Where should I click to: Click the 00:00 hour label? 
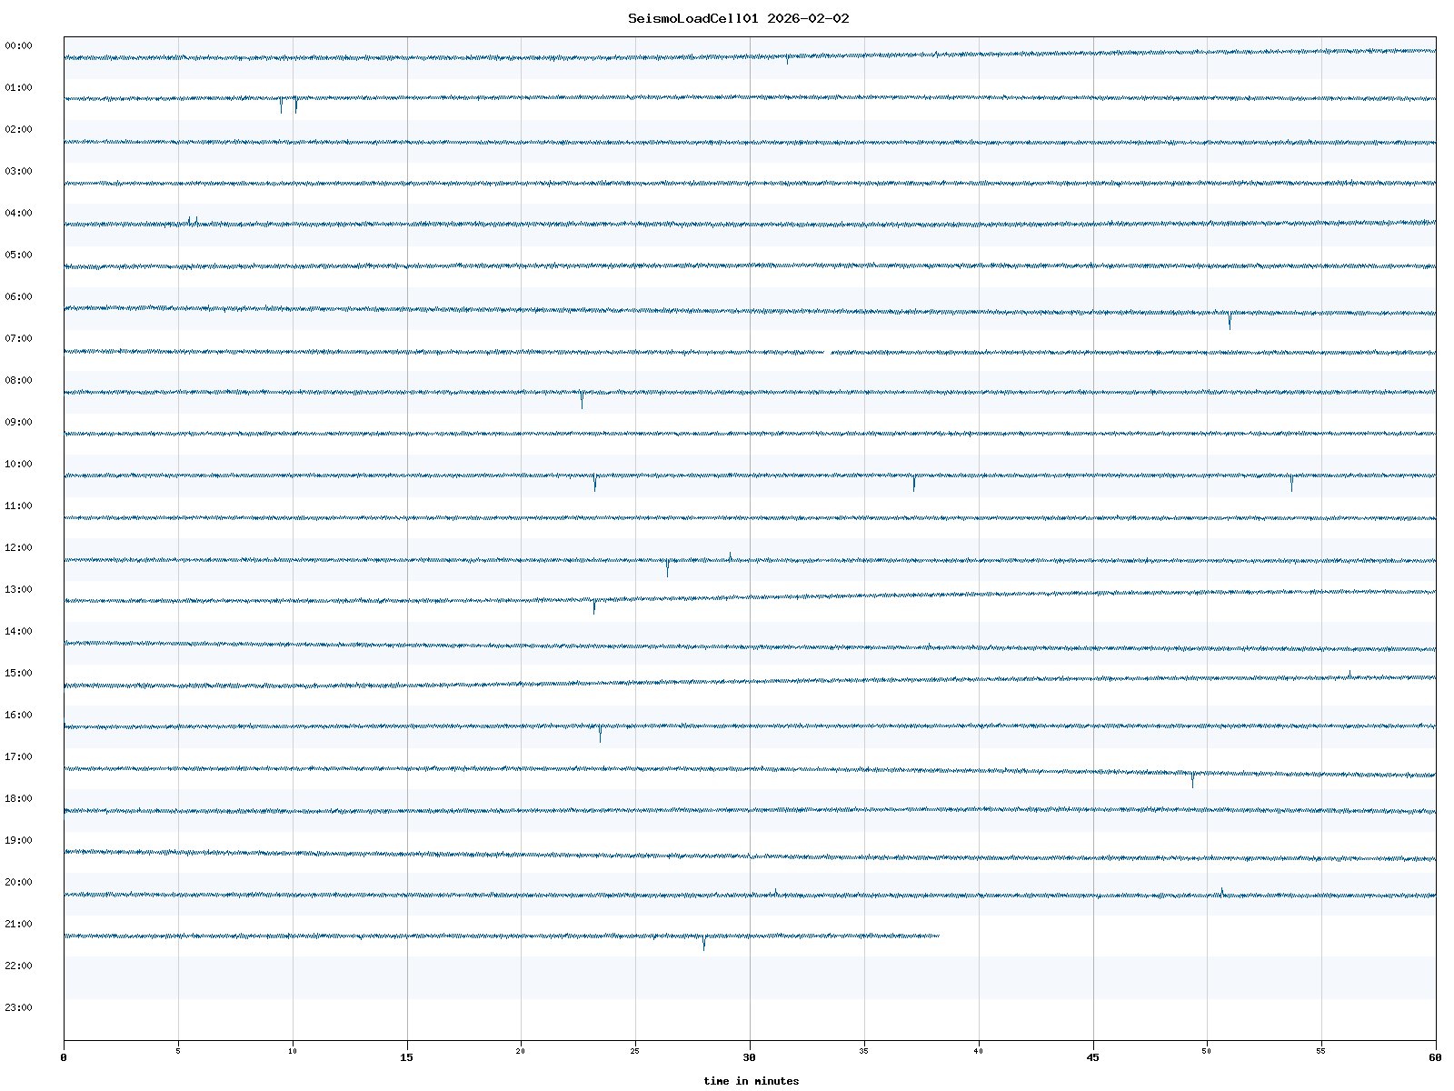tap(18, 45)
